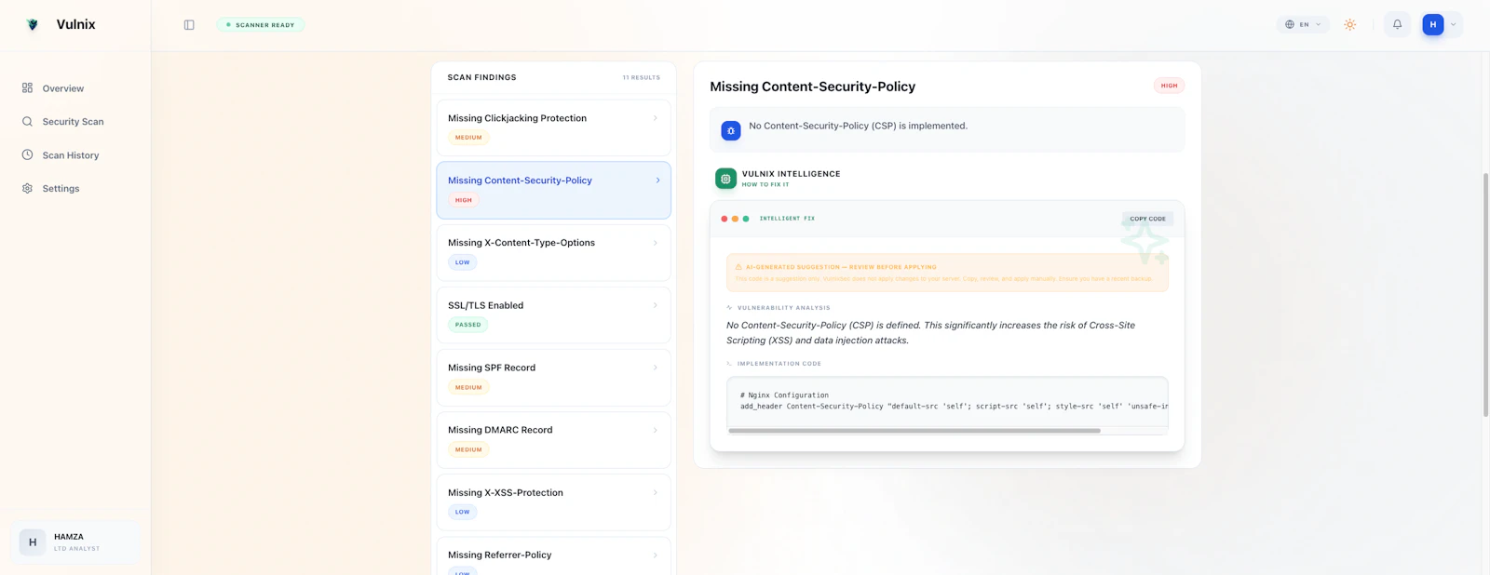The height and width of the screenshot is (575, 1490).
Task: Click the Scan History clock icon
Action: coord(27,154)
